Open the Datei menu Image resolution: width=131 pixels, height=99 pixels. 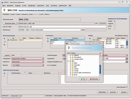pos(4,6)
